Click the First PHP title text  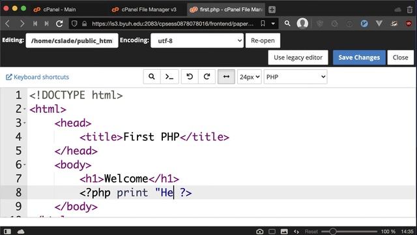coord(151,137)
